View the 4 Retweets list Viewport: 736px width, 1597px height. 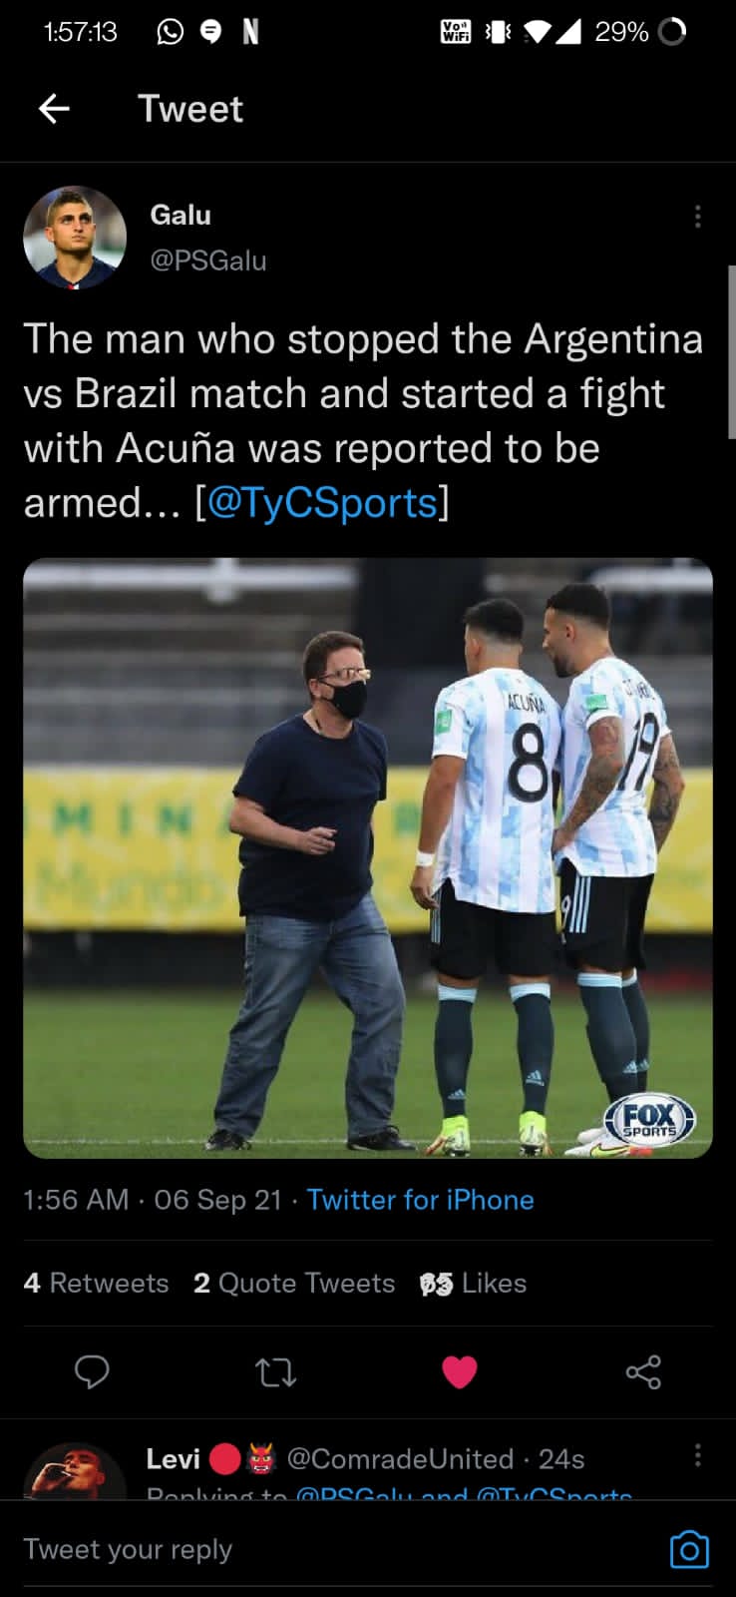(x=96, y=1283)
